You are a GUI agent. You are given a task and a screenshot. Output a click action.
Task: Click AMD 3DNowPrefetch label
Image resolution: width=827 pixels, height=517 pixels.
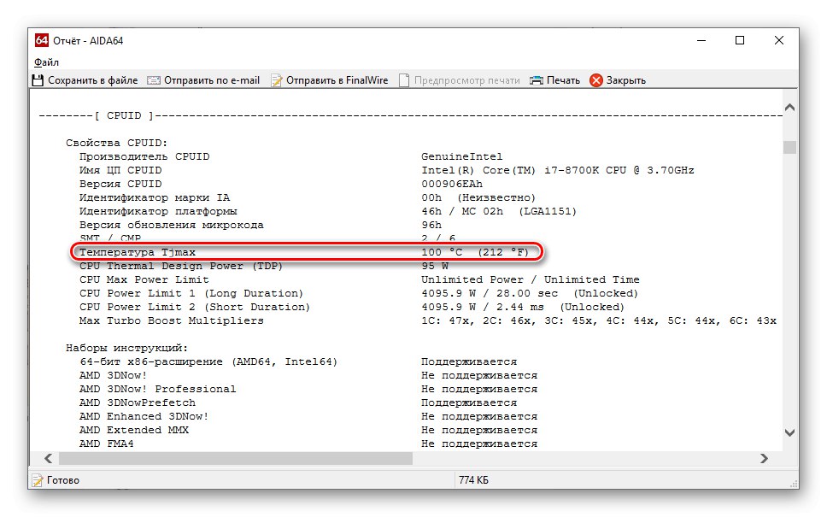tap(138, 403)
